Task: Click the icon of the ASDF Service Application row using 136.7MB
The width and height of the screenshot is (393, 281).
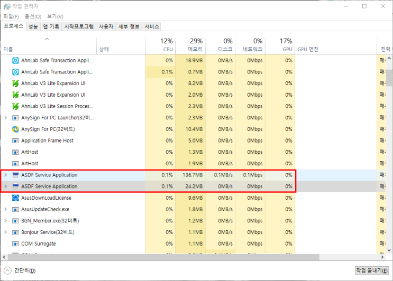Action: pos(15,175)
